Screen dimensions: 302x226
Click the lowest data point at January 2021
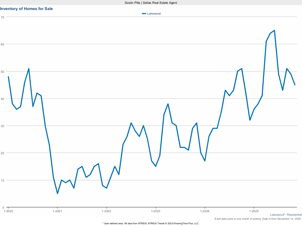pyautogui.click(x=57, y=194)
